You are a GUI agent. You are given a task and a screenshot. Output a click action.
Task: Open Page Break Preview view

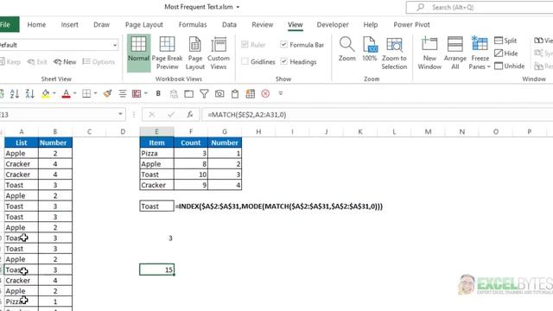point(167,53)
